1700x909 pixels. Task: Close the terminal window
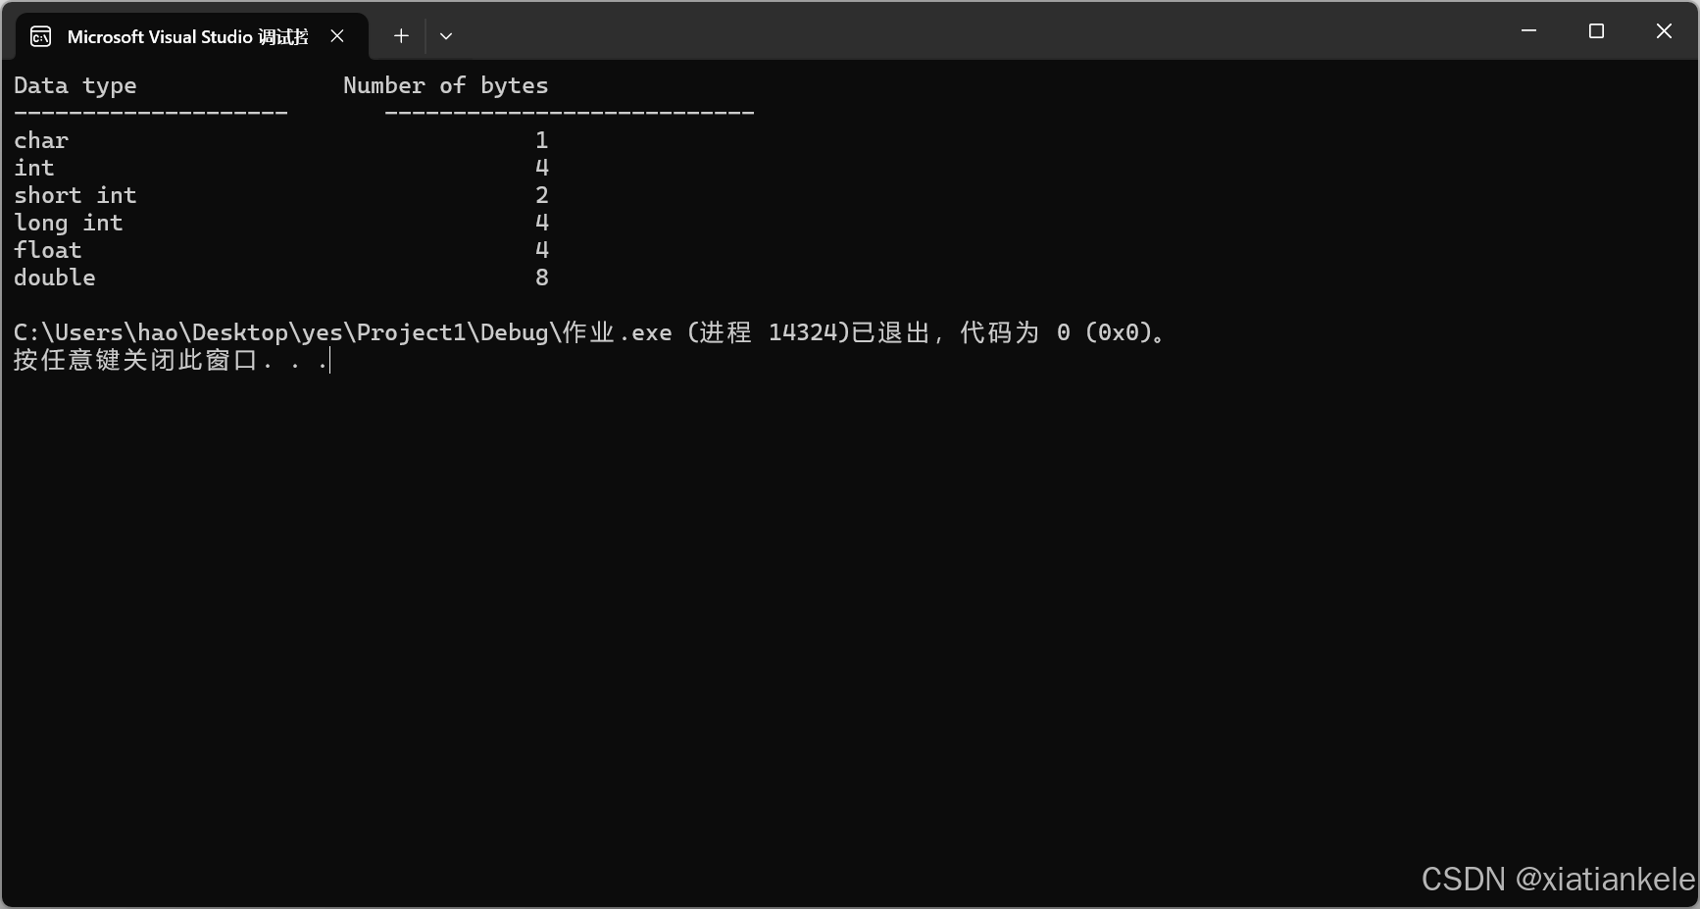(x=1664, y=30)
